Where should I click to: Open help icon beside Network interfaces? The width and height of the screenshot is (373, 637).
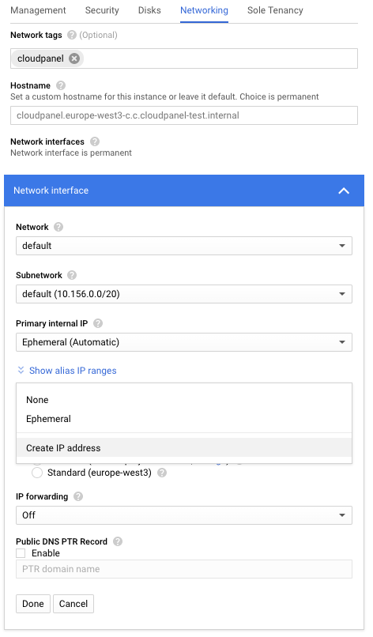(x=95, y=141)
